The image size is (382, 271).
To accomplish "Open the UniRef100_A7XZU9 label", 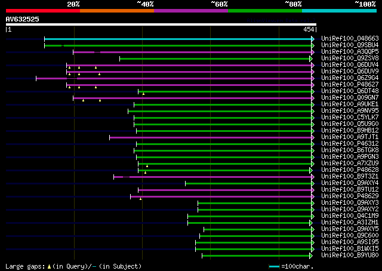I will point(350,164).
